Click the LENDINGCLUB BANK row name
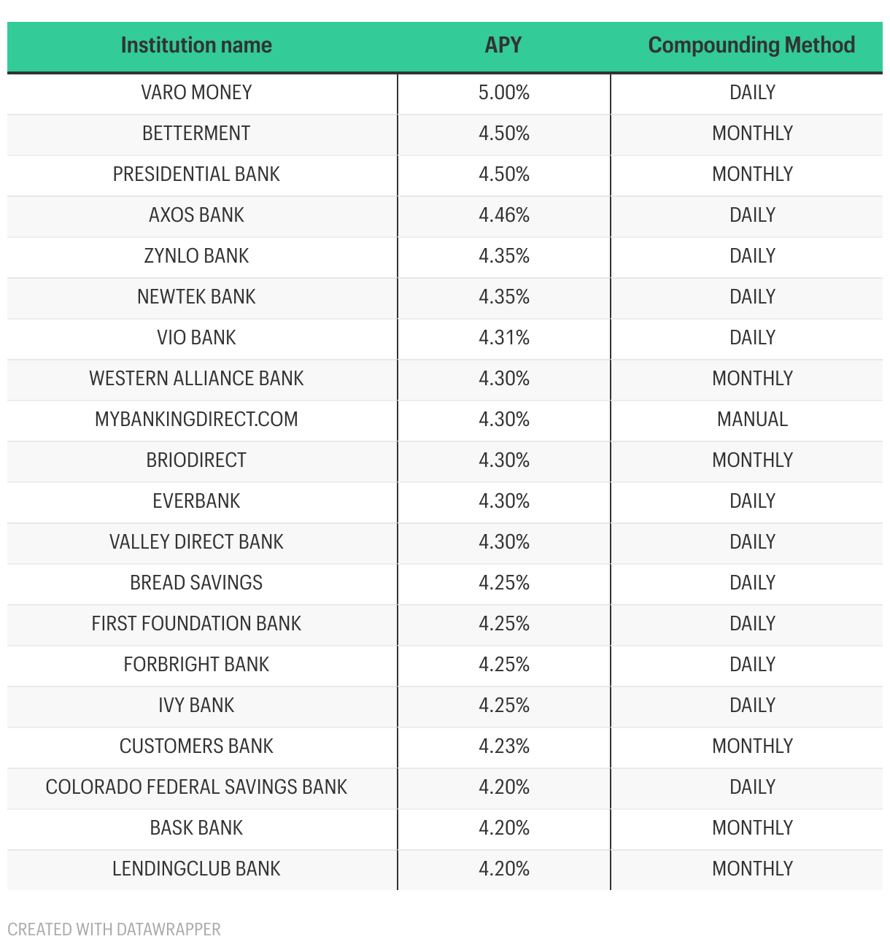This screenshot has width=890, height=947. coord(196,869)
